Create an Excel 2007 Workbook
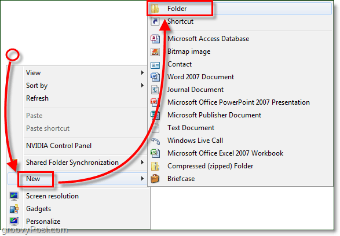Screen dimensions: 340x236 [x=240, y=153]
